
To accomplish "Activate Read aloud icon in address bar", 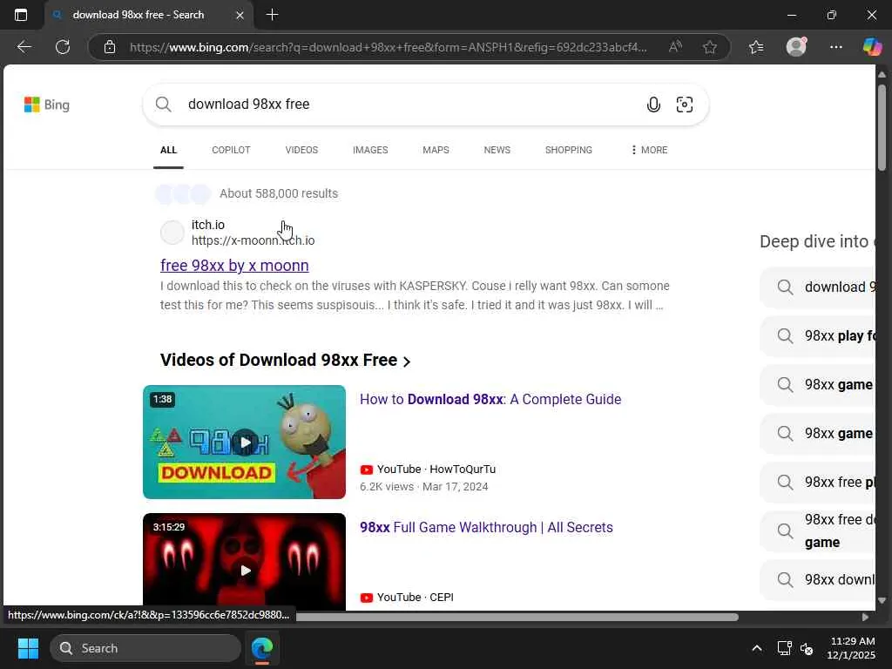I will coord(675,47).
